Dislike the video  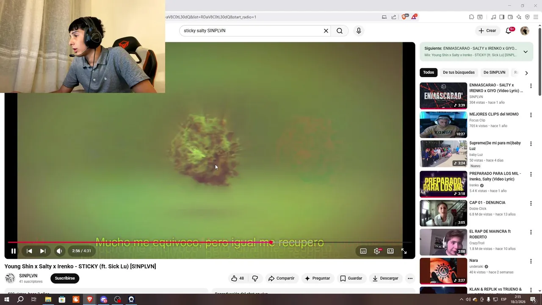255,278
